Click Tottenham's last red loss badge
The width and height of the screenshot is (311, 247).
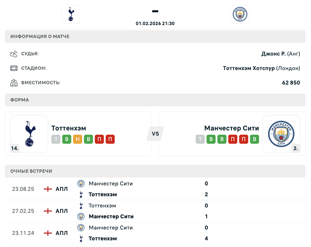110,139
